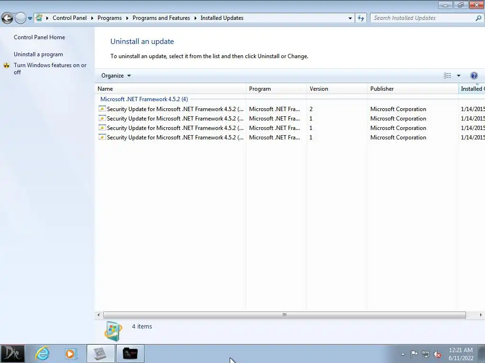Change view using the view icon
The width and height of the screenshot is (485, 363).
tap(447, 76)
